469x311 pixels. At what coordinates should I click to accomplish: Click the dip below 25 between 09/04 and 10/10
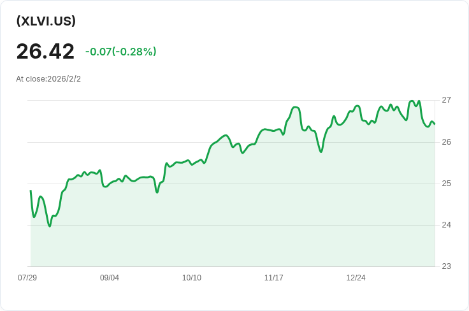[157, 192]
